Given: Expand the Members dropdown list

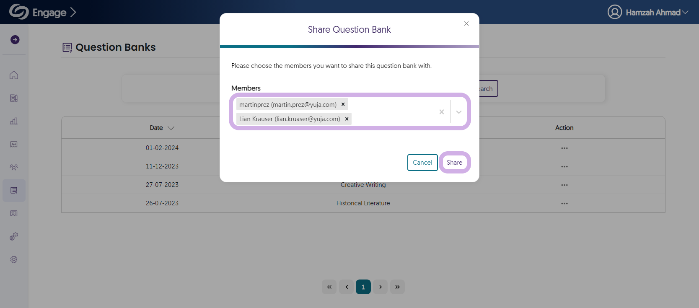Looking at the screenshot, I should pos(459,112).
